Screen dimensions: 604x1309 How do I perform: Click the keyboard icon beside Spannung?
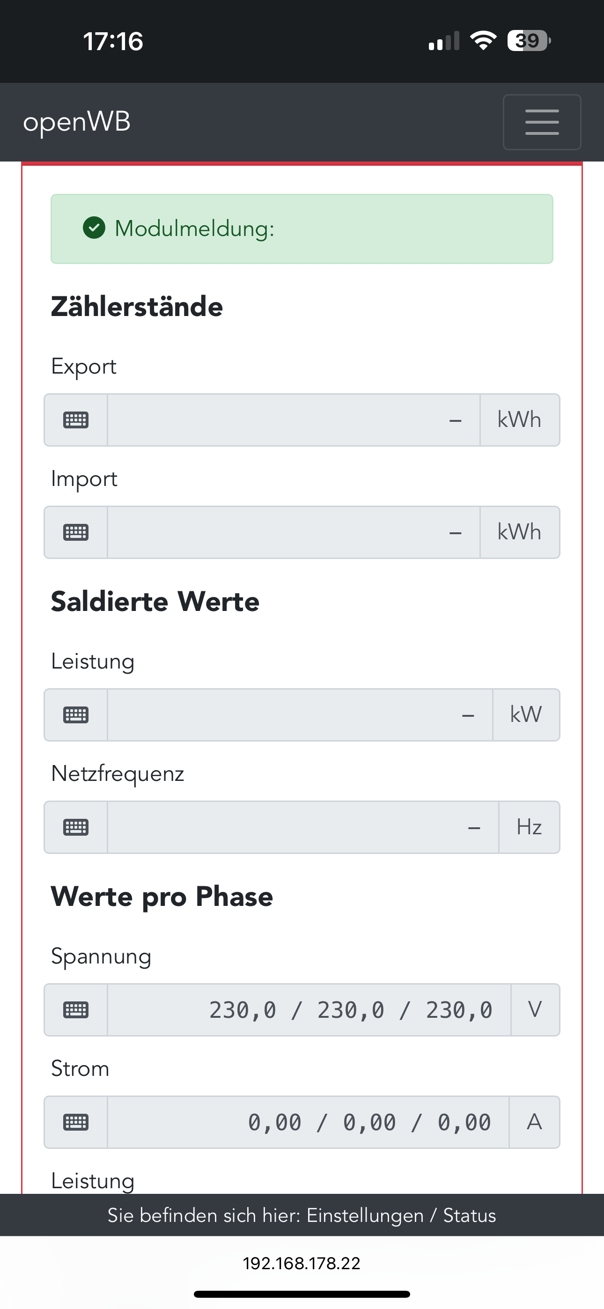[x=76, y=1010]
